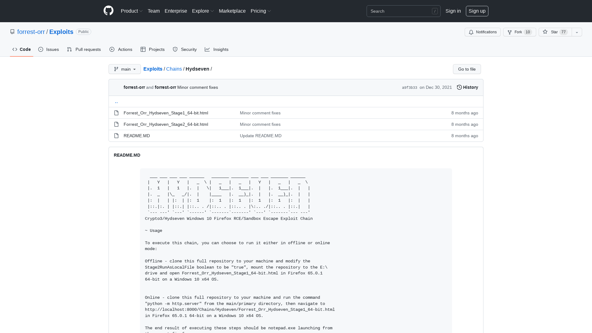Open the Exploits breadcrumb link
The height and width of the screenshot is (333, 592).
(153, 69)
